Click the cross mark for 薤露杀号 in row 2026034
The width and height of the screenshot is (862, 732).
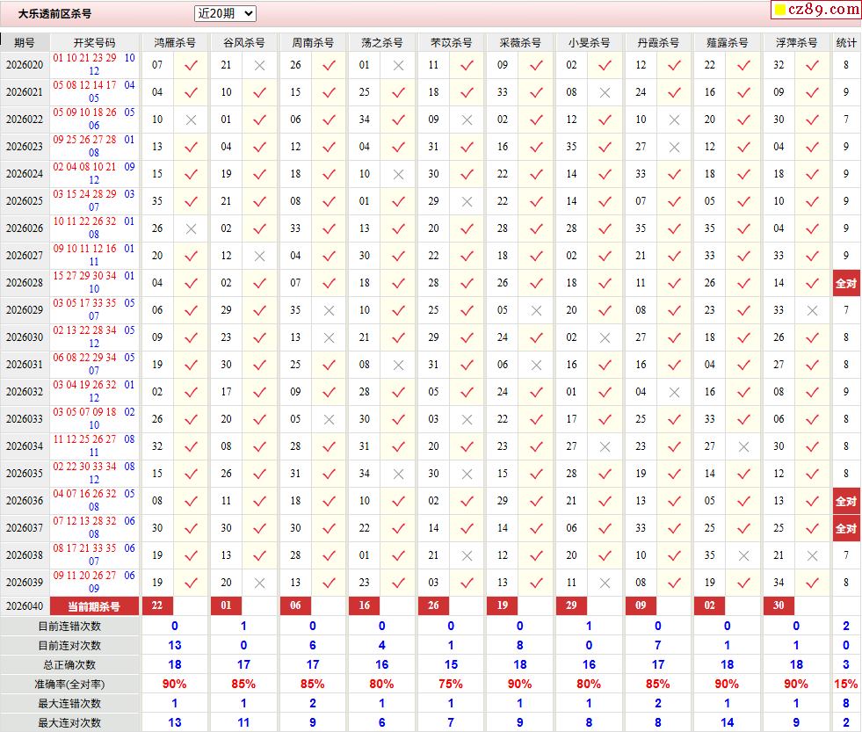[743, 446]
